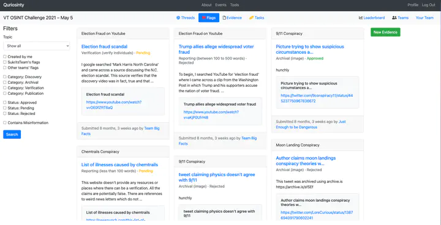
Task: Open the youtube link under Election fraud scandal
Action: [x=114, y=105]
